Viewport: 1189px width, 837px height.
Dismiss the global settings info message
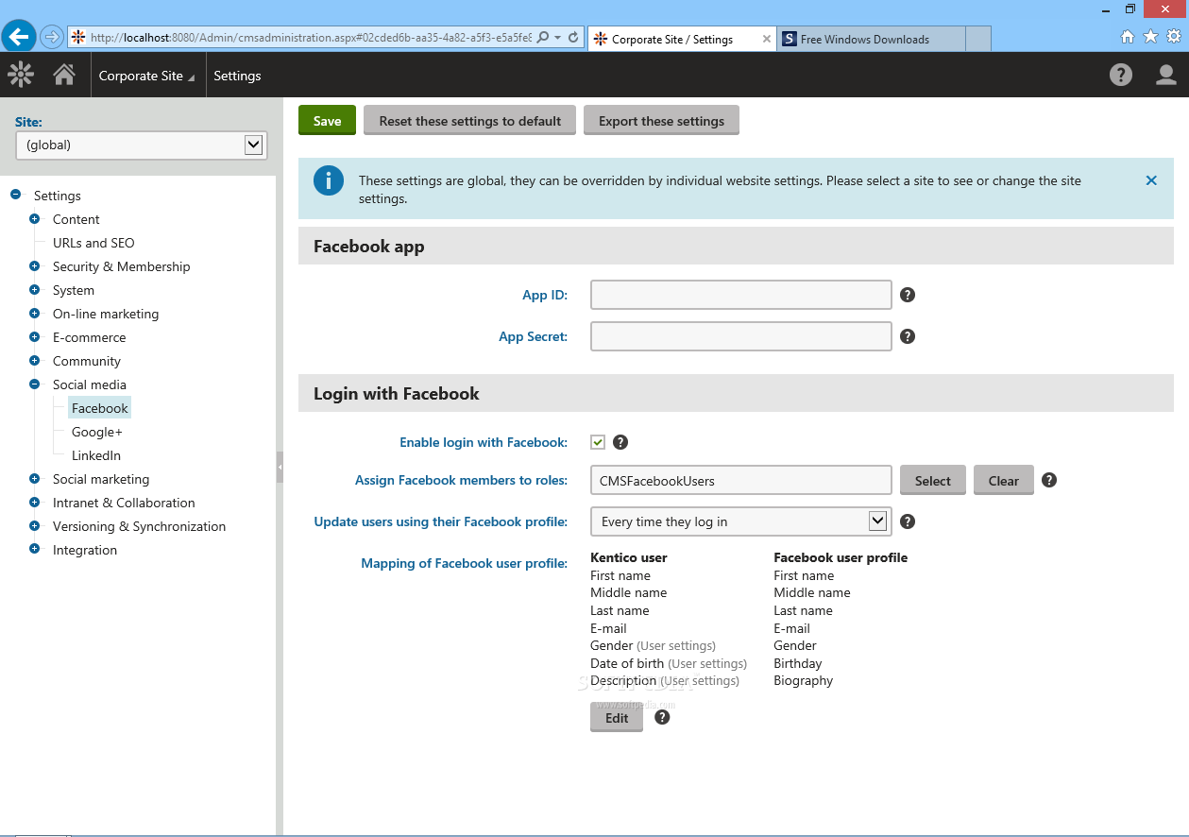click(x=1151, y=180)
